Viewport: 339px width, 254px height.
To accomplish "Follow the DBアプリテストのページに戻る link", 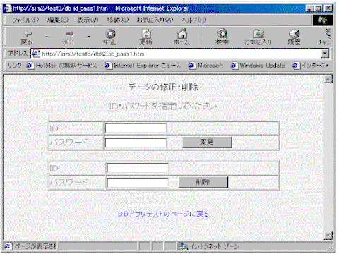I will pyautogui.click(x=163, y=214).
